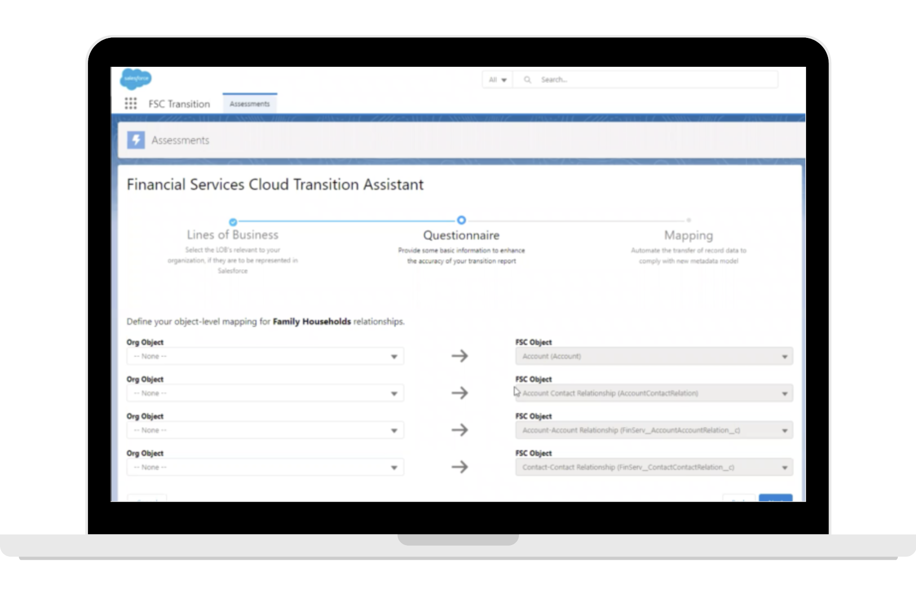Viewport: 916px width, 595px height.
Task: Click the completed Lines of Business step marker
Action: point(233,222)
